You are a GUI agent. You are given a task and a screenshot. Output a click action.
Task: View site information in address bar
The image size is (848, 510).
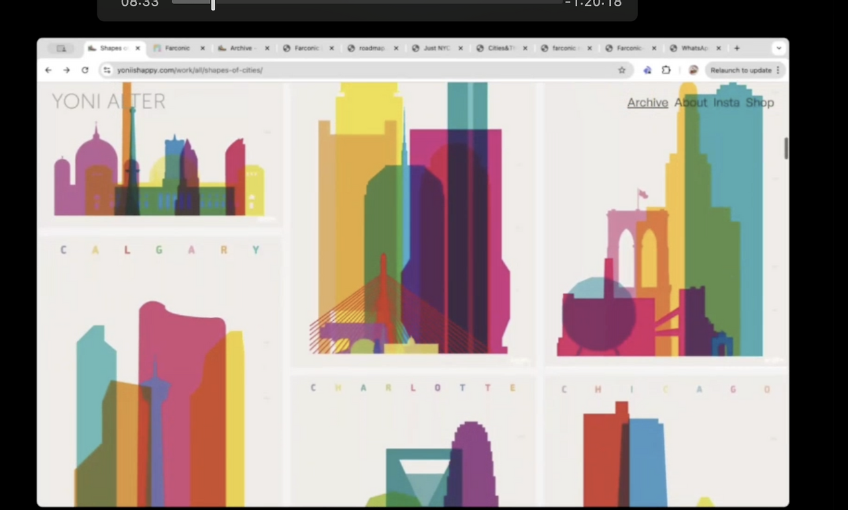click(x=107, y=70)
